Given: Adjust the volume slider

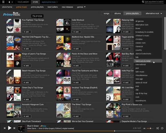Looking at the screenshot, I should 150,128.
